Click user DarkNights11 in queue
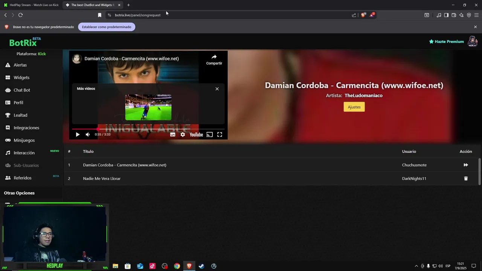This screenshot has height=271, width=482. coord(414,178)
